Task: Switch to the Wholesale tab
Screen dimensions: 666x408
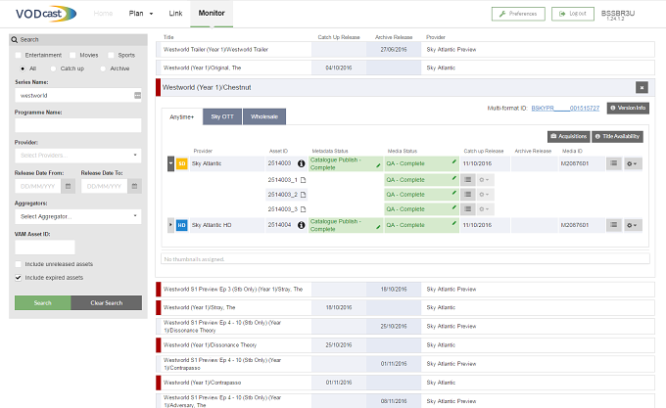Action: tap(264, 116)
